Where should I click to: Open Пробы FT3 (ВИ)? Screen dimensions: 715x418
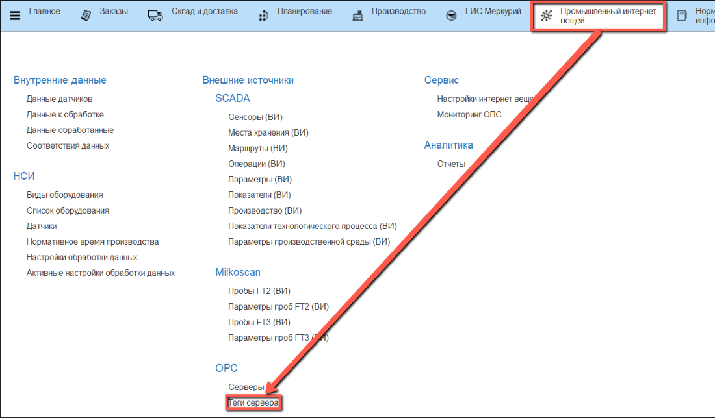(259, 323)
